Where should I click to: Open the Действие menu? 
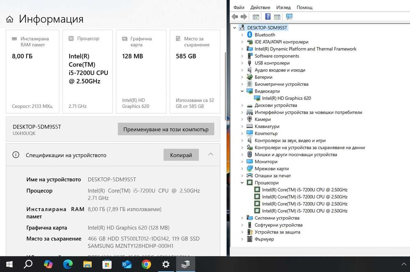[x=260, y=7]
